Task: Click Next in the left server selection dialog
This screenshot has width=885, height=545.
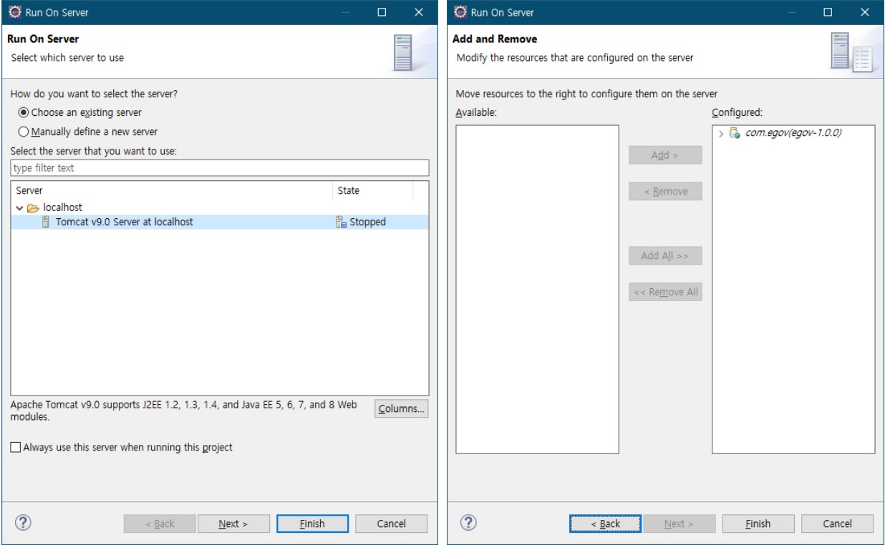Action: click(233, 524)
